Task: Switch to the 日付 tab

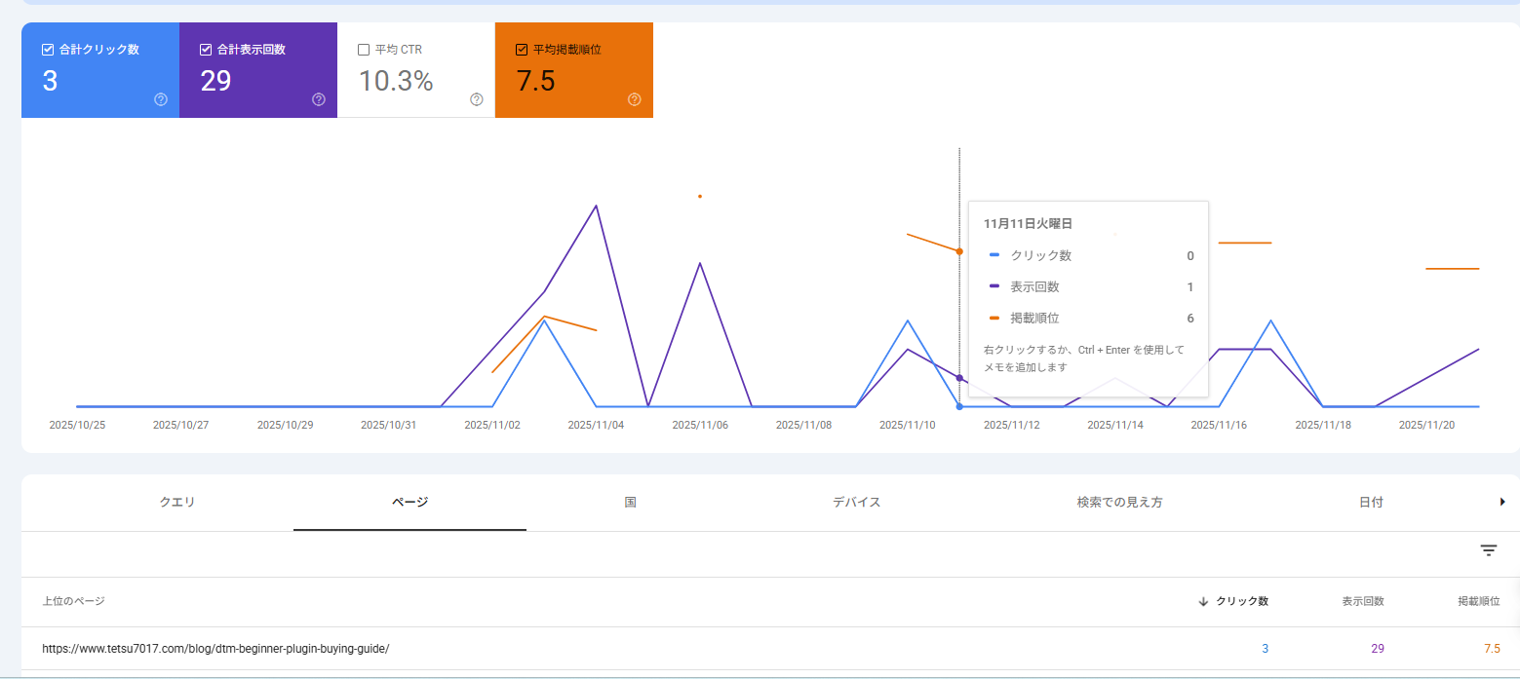Action: coord(1371,503)
